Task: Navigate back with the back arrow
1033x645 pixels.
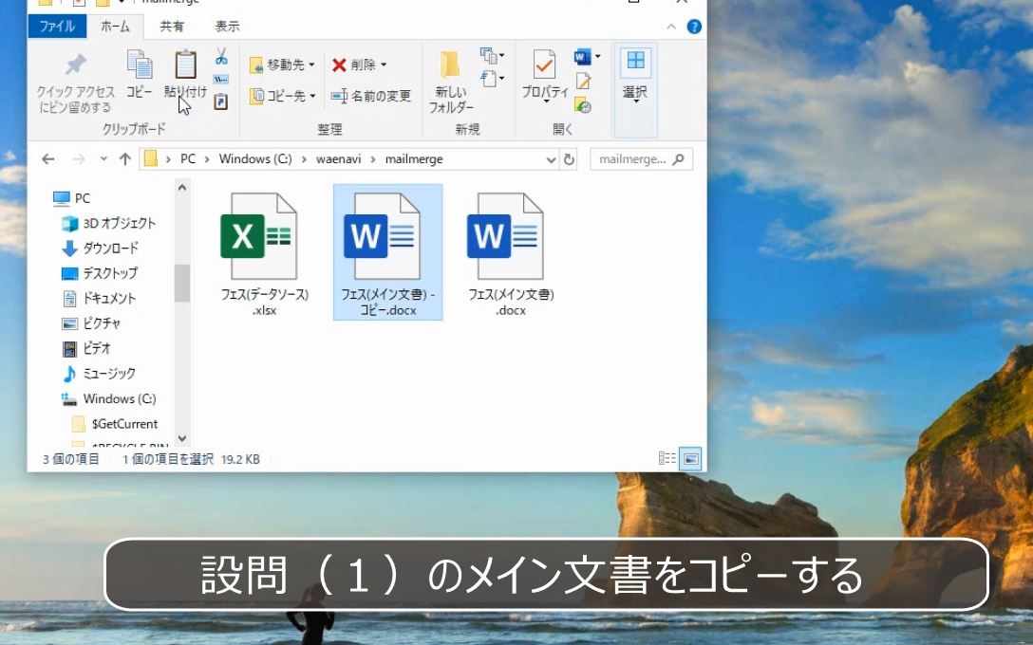Action: (x=47, y=158)
